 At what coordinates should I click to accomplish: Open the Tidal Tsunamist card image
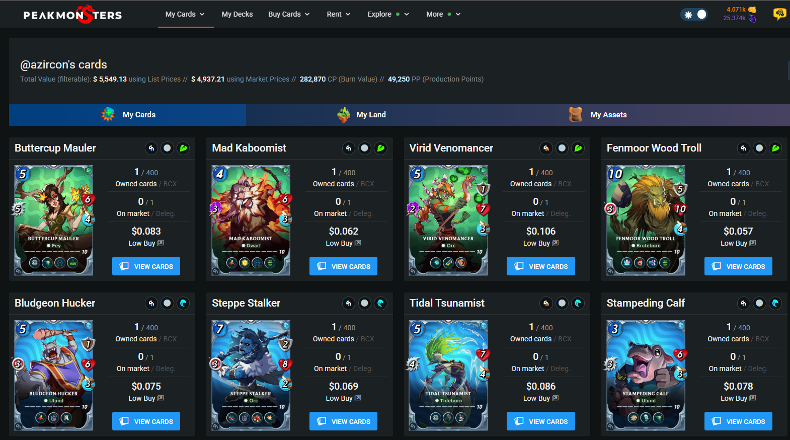click(448, 375)
